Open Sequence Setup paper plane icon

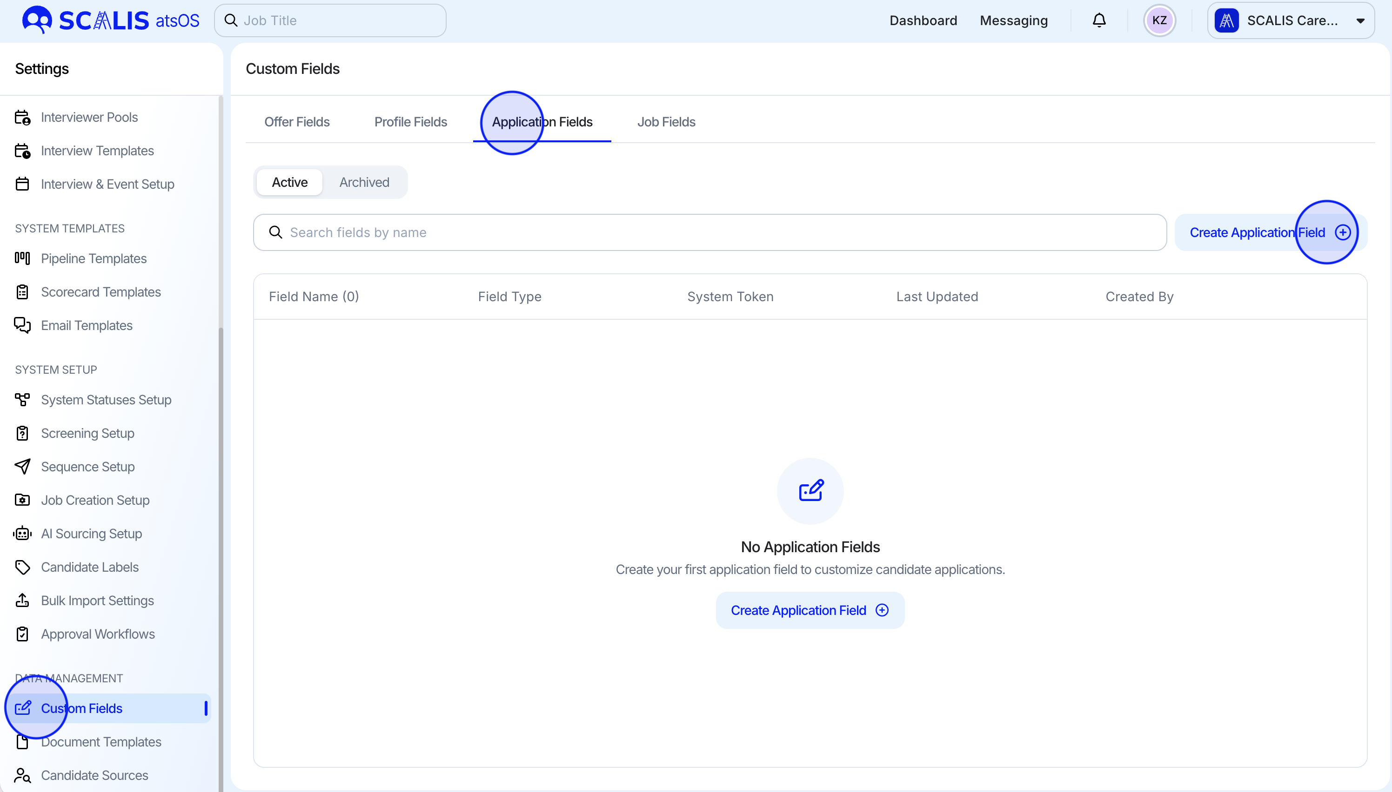pyautogui.click(x=22, y=467)
